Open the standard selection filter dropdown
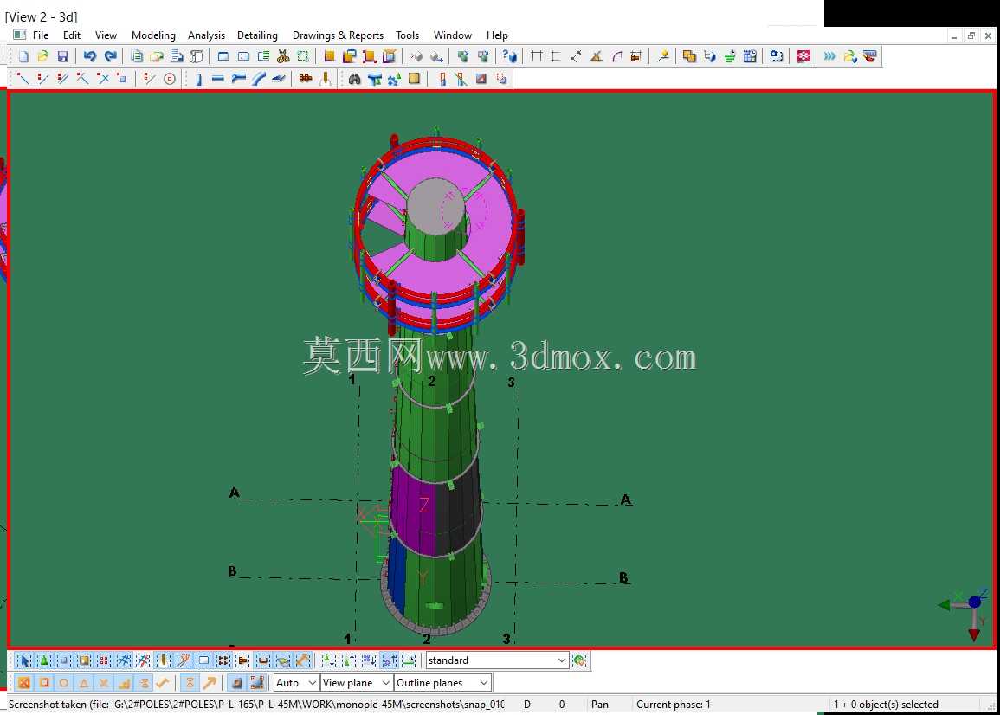 click(497, 660)
